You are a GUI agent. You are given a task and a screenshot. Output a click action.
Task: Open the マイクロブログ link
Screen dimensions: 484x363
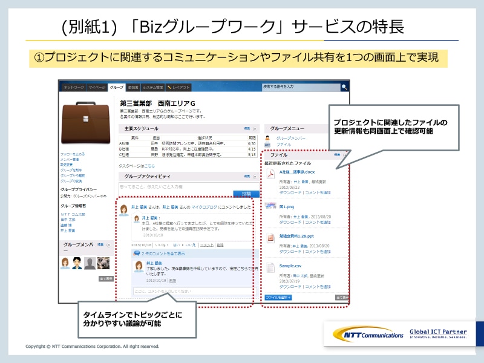204,207
